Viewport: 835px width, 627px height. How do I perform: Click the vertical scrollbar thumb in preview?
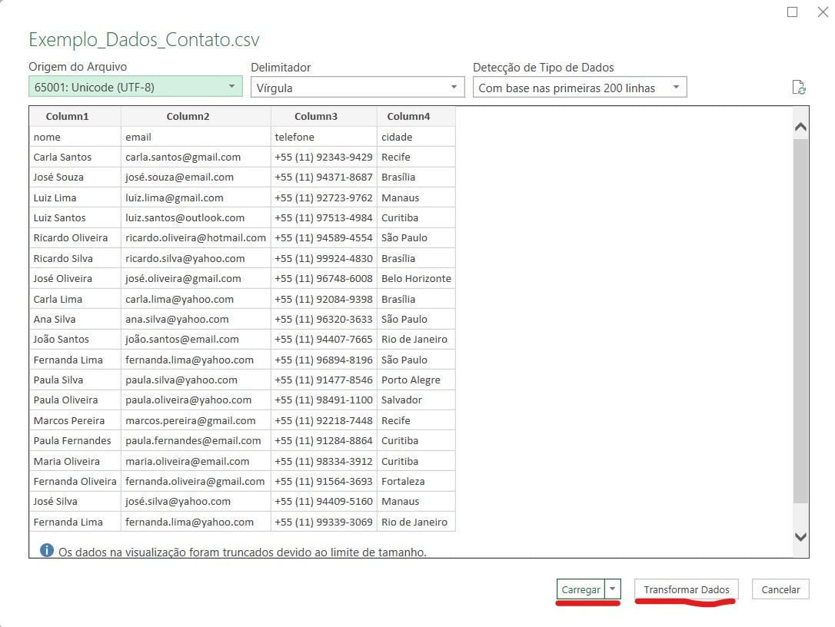pos(800,321)
